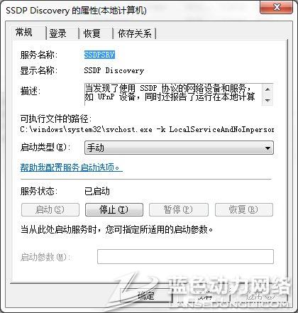The height and width of the screenshot is (313, 298).
Task: Open the 帮助我配置服务启动选项 link
Action: pos(72,168)
